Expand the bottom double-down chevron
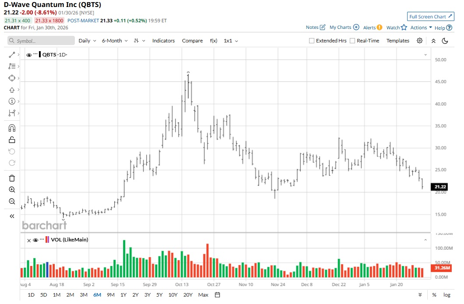Viewport: 464px width, 304px height. pyautogui.click(x=420, y=295)
